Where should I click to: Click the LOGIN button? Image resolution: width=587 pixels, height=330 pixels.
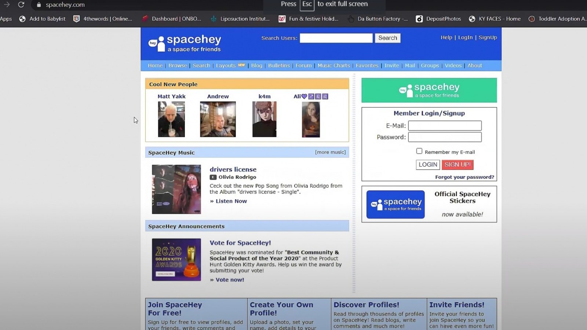[x=428, y=165]
